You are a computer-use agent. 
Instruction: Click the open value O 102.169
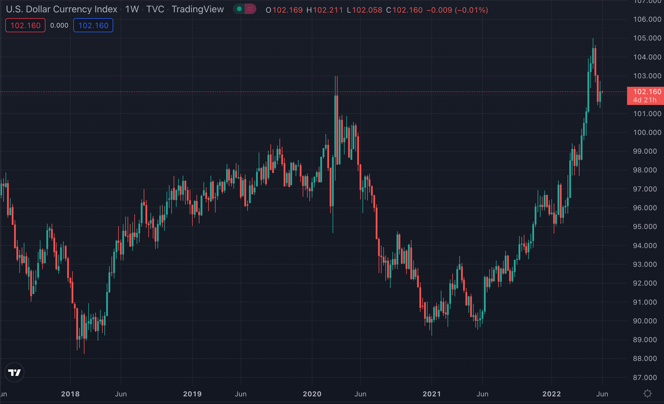tap(284, 10)
